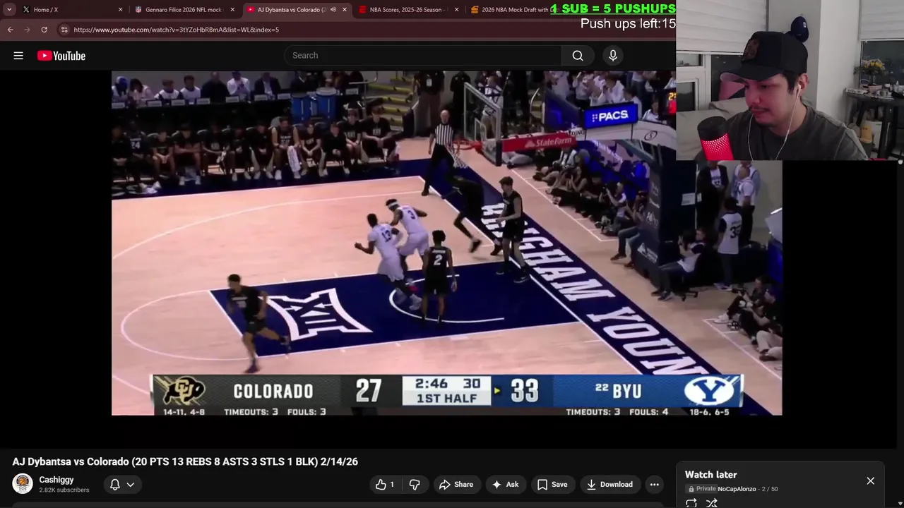Screen dimensions: 904x508
Task: Open the browser tab search dropdown
Action: (x=8, y=10)
